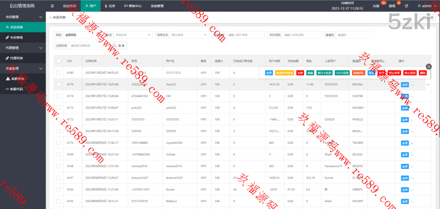The image size is (440, 209).
Task: Click the 搜索 search button
Action: click(119, 45)
